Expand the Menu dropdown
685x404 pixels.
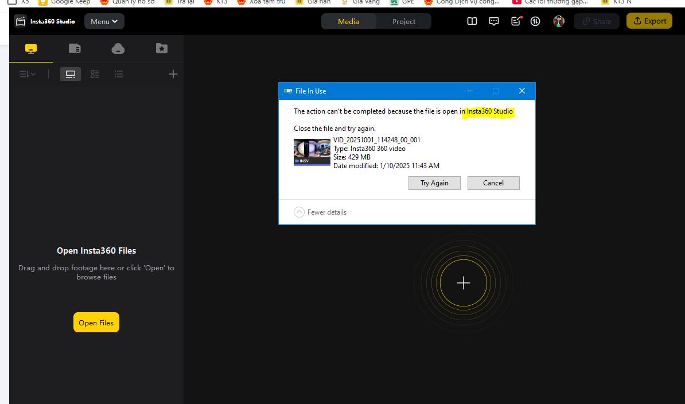[104, 21]
